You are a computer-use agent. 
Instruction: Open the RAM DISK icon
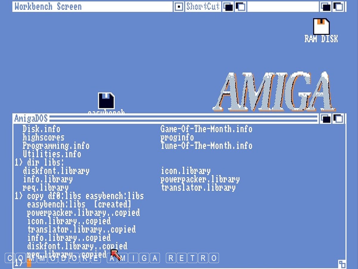point(321,27)
